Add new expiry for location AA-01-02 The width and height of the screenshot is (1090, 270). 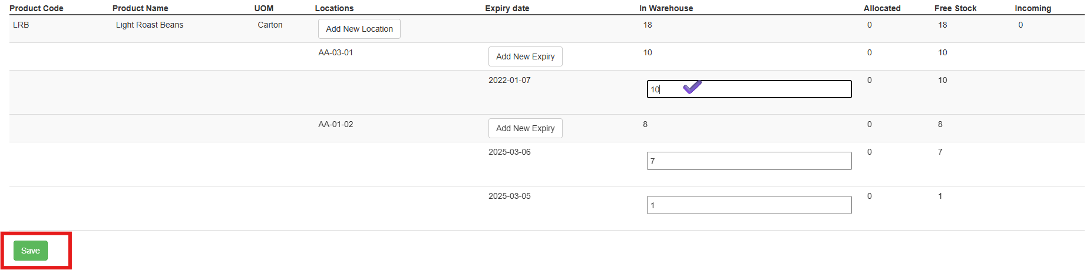(x=526, y=128)
